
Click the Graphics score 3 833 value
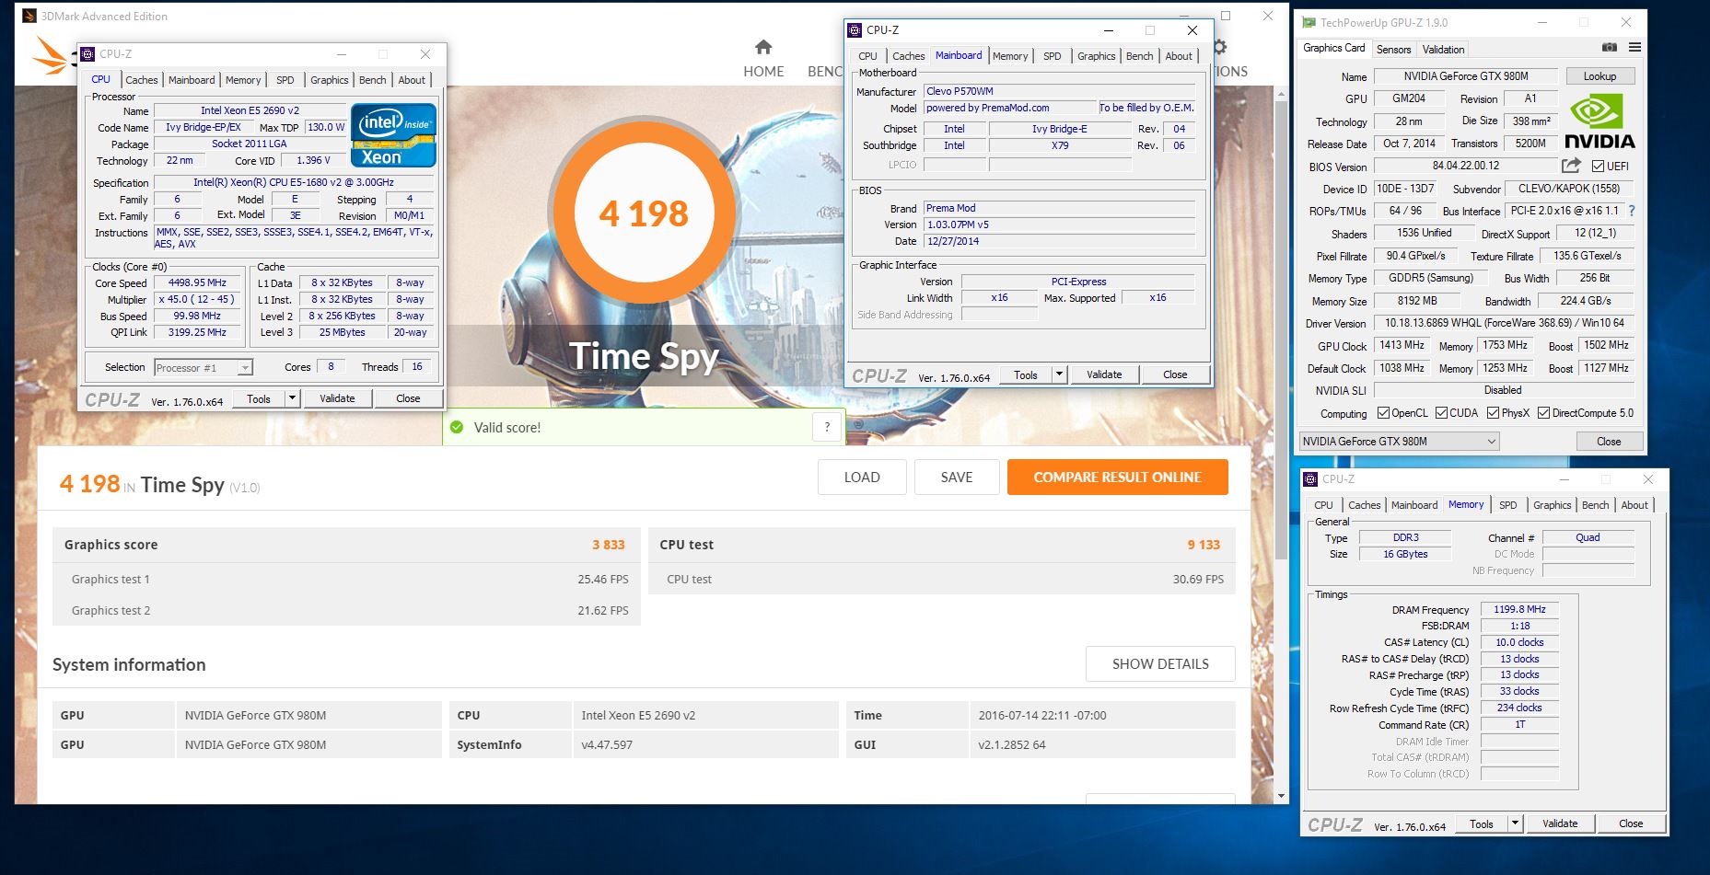[x=608, y=545]
